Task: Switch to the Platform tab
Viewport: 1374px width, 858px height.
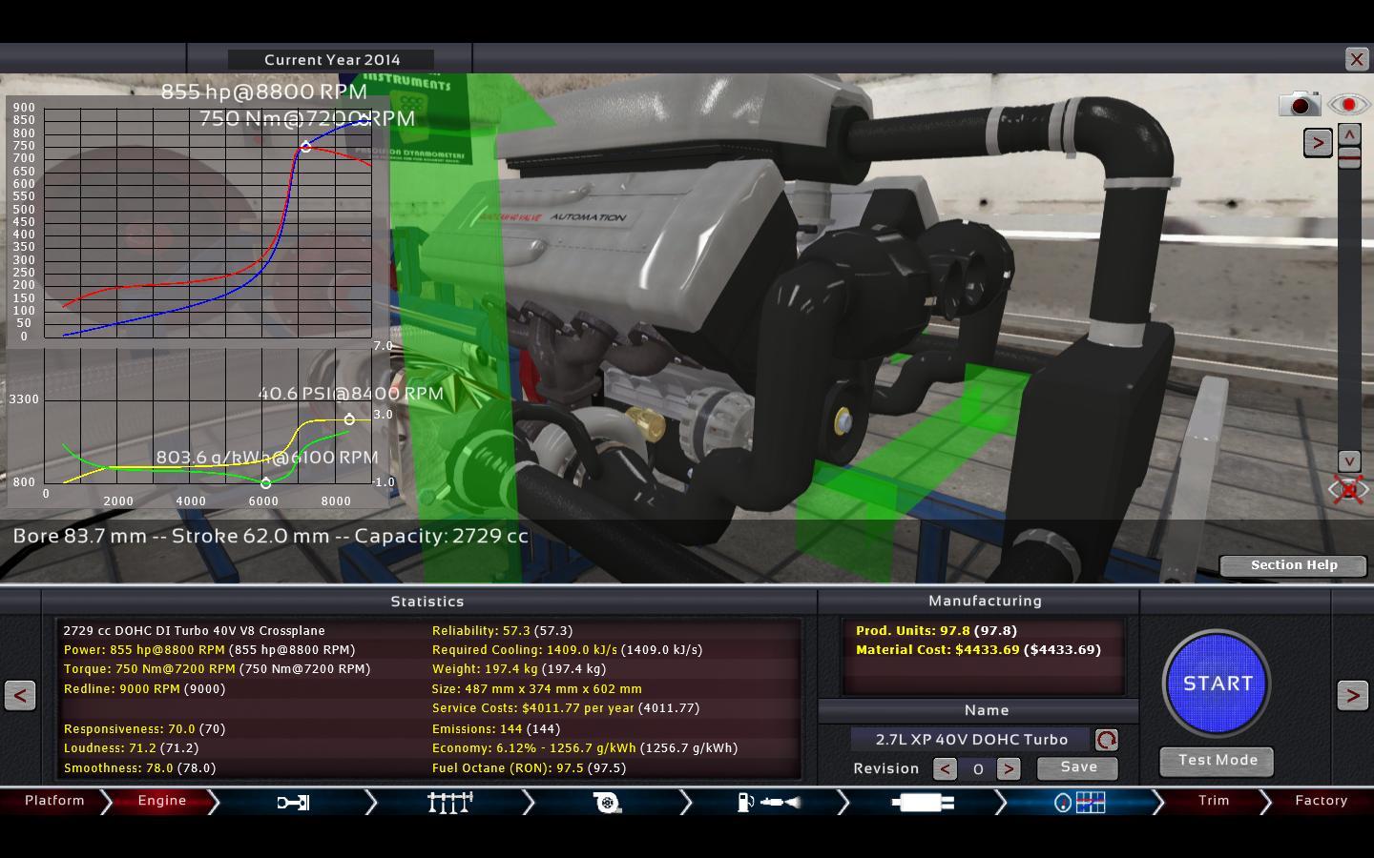Action: pyautogui.click(x=54, y=801)
